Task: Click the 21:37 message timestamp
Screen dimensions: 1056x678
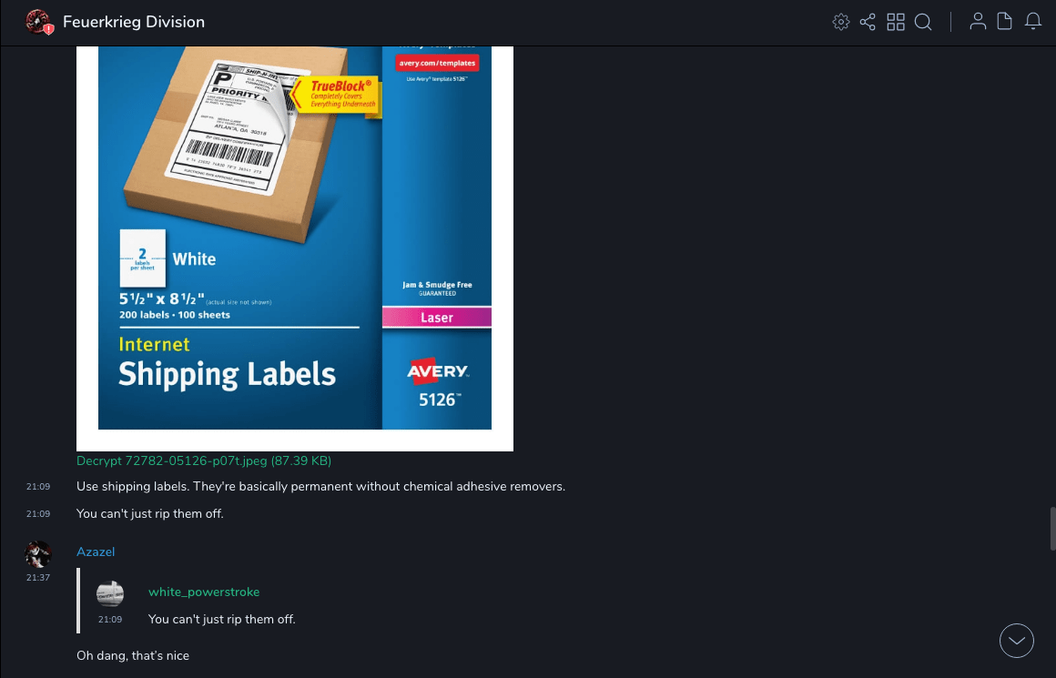Action: point(38,577)
